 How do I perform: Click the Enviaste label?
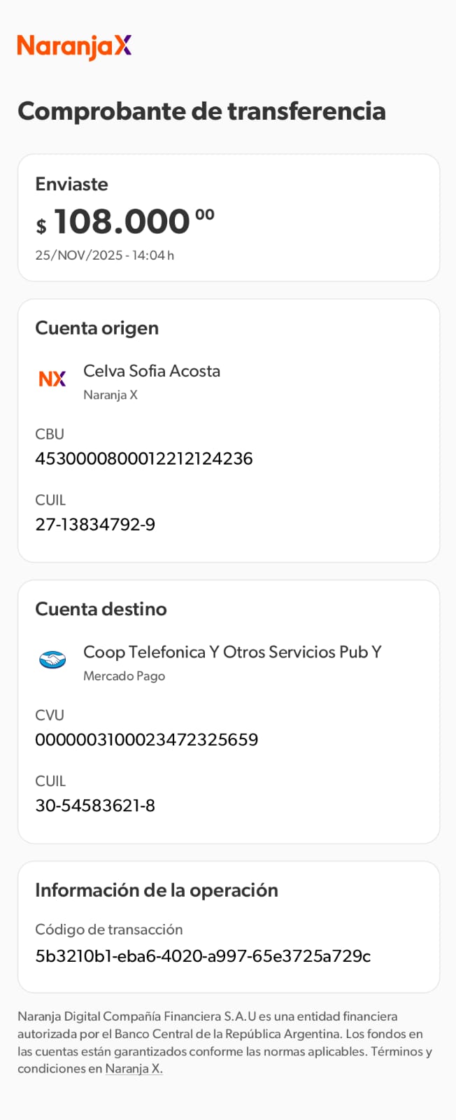pyautogui.click(x=71, y=184)
